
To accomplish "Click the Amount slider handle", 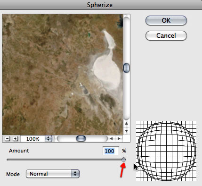I will [x=124, y=159].
